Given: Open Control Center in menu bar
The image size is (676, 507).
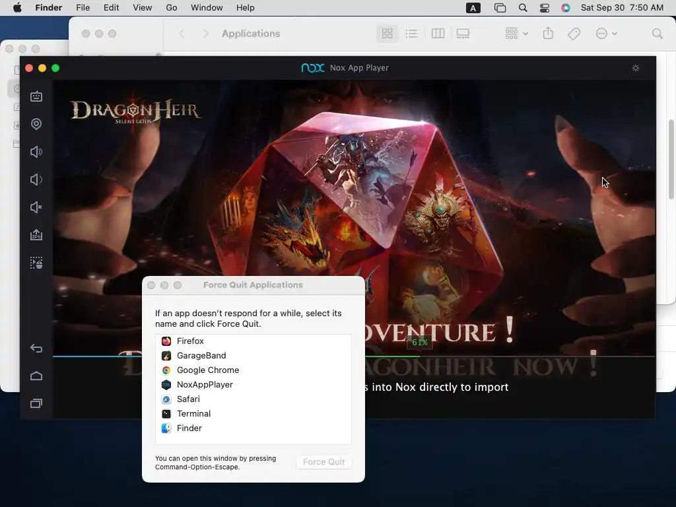Looking at the screenshot, I should coord(545,8).
